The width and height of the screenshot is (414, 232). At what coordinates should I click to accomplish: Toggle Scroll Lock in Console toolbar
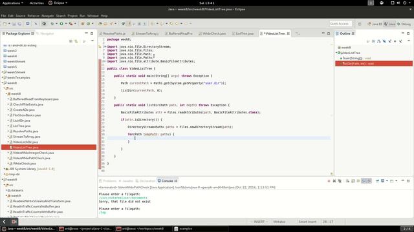click(x=353, y=181)
